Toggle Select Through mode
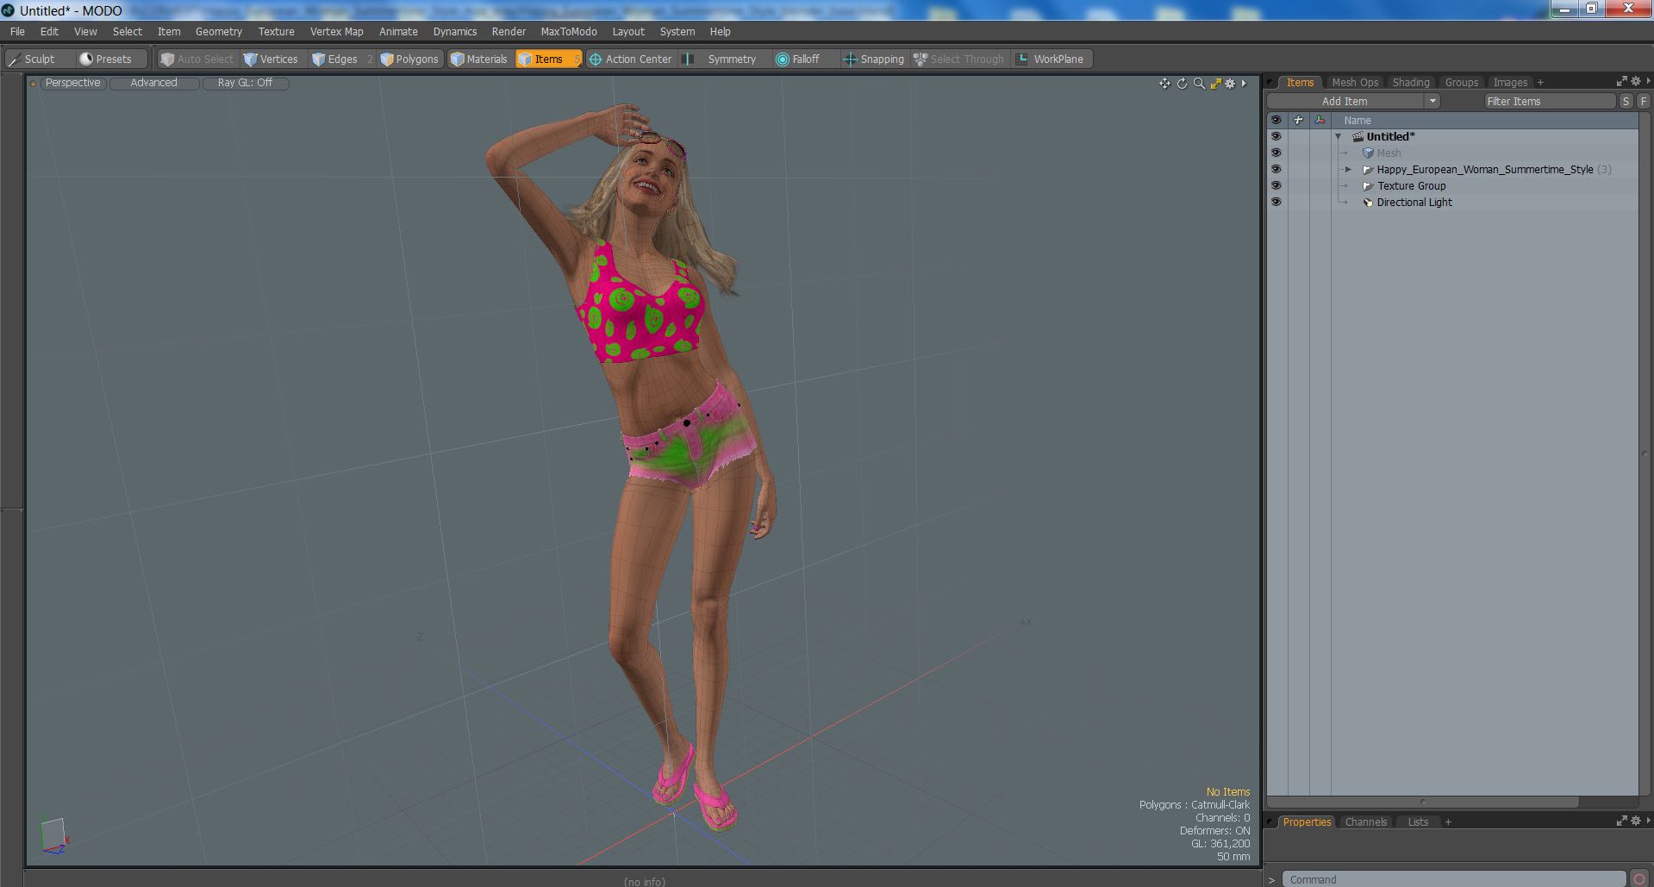 pos(959,59)
